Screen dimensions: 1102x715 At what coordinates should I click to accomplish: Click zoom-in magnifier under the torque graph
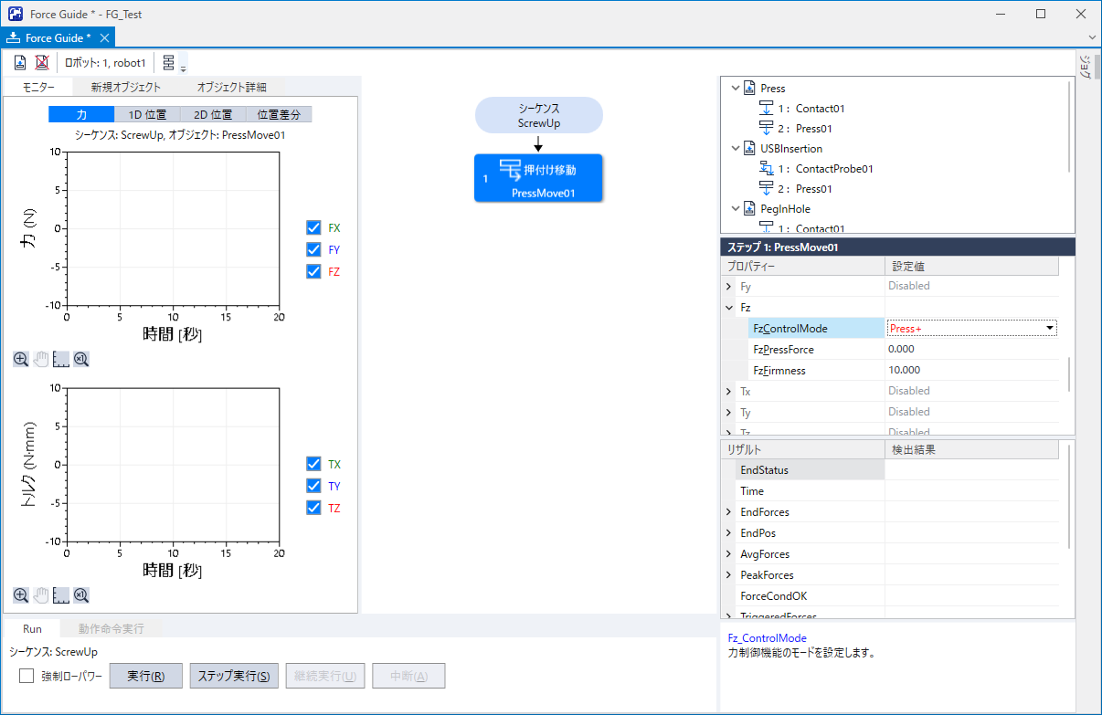click(x=20, y=595)
